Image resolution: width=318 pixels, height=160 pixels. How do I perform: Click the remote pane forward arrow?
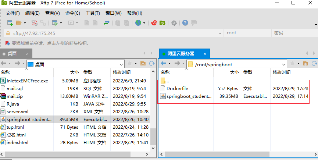coord(177,64)
